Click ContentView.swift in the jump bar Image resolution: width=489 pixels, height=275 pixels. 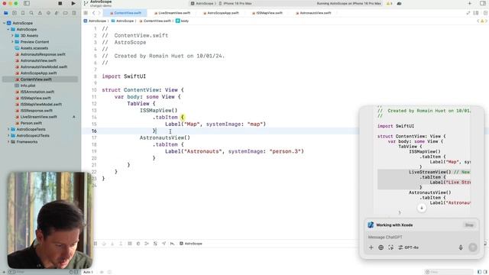(x=155, y=21)
